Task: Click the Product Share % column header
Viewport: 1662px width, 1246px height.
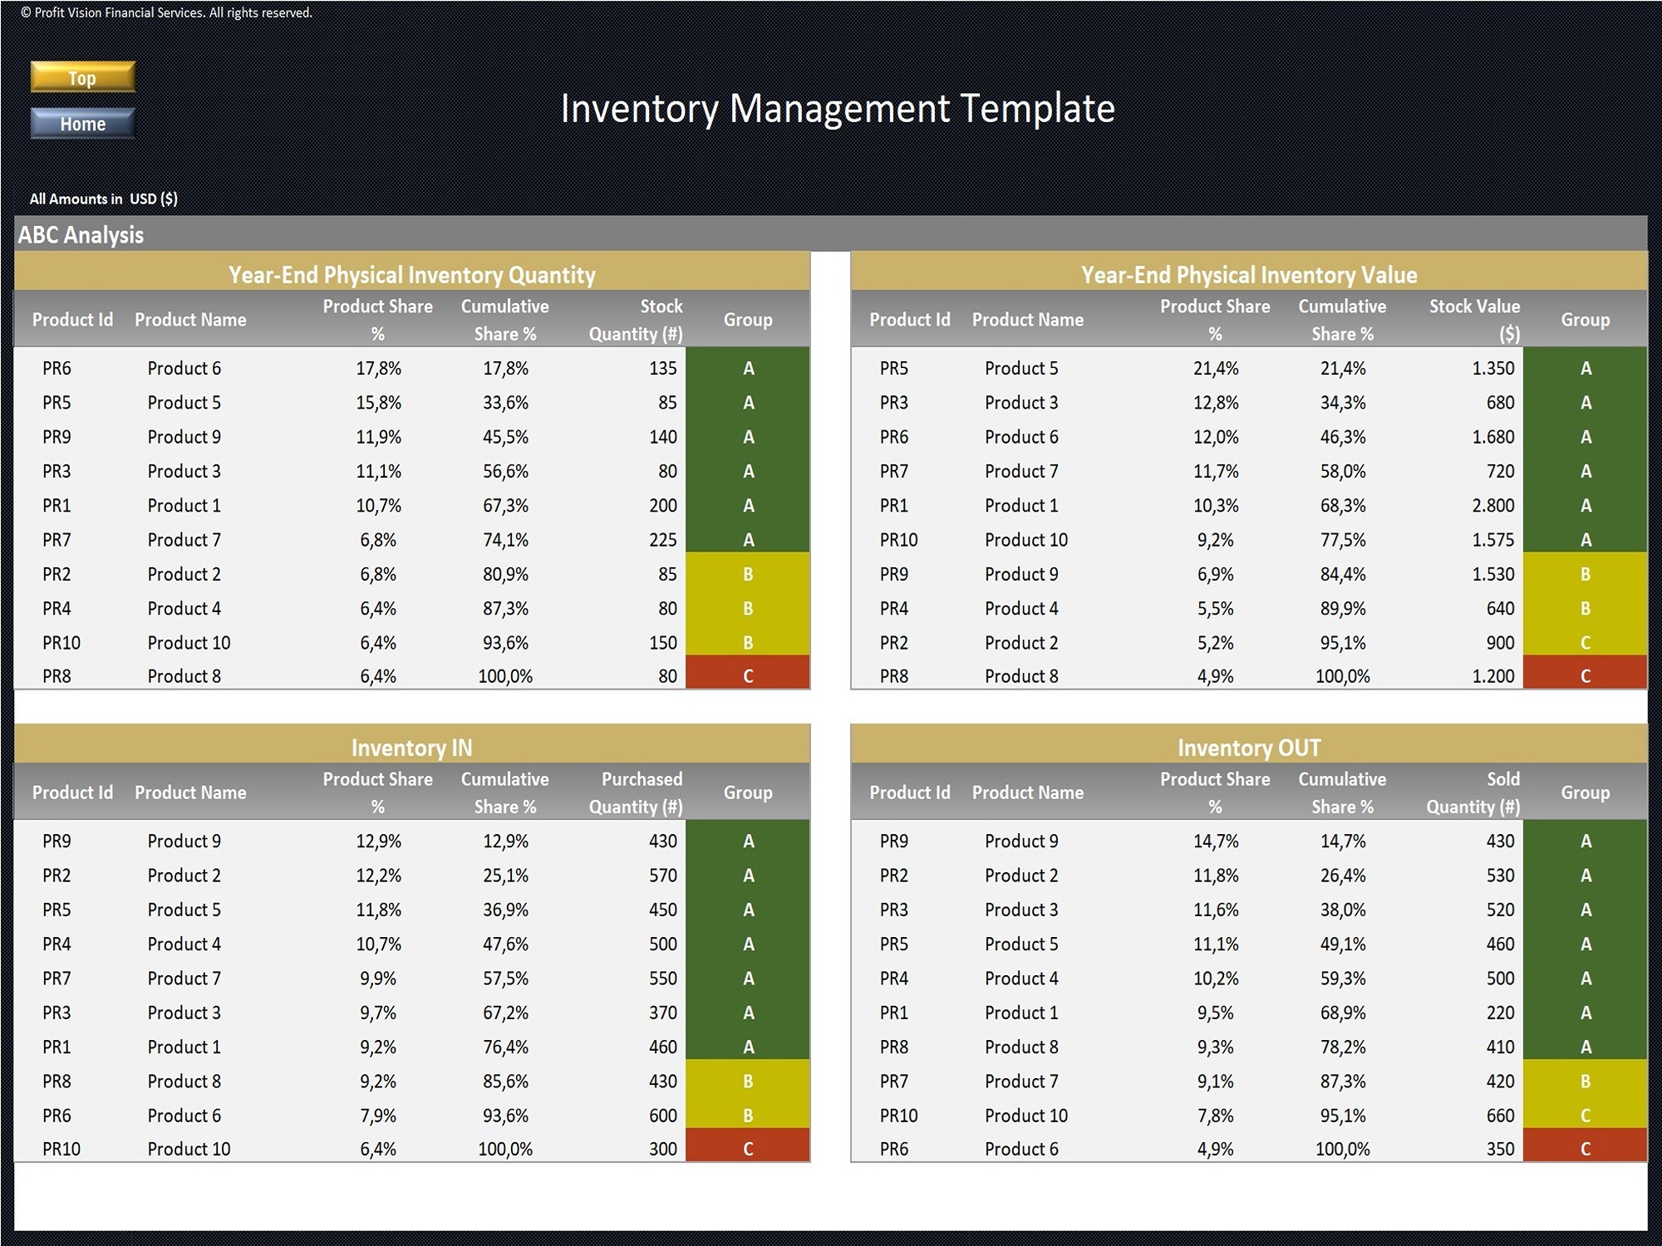Action: (x=378, y=320)
